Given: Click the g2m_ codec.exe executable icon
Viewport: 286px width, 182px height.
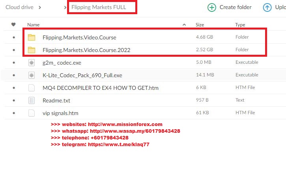Looking at the screenshot, I should (32, 63).
